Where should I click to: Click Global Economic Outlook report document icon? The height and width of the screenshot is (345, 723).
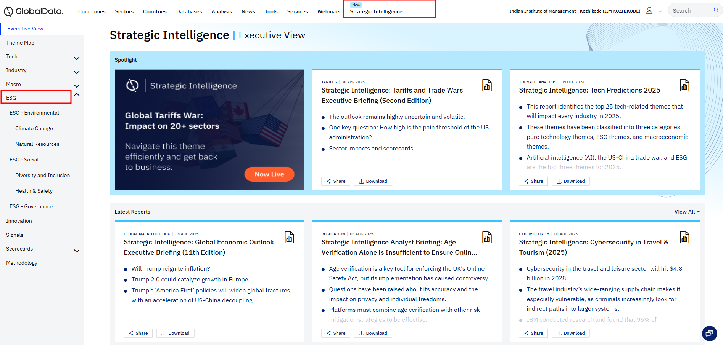289,237
